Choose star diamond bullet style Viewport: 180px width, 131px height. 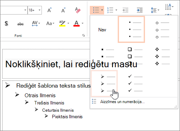pos(162,57)
